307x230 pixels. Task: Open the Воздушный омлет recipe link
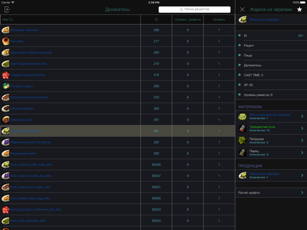coord(23,153)
